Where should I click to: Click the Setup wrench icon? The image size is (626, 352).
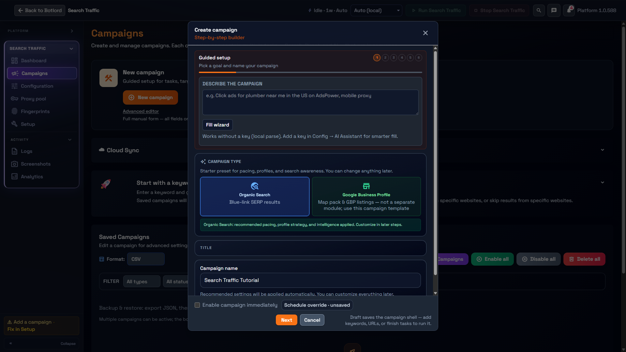pos(14,124)
